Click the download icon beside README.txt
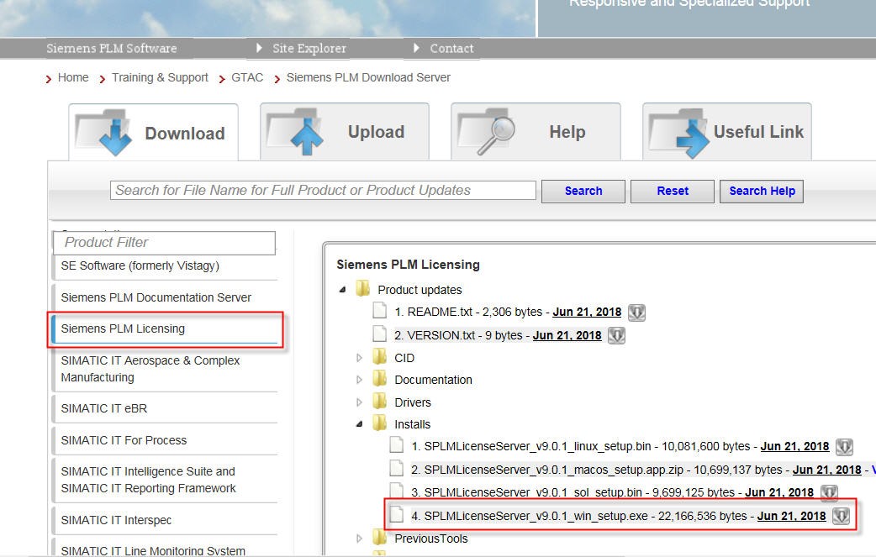Viewport: 876px width, 557px height. pyautogui.click(x=636, y=312)
